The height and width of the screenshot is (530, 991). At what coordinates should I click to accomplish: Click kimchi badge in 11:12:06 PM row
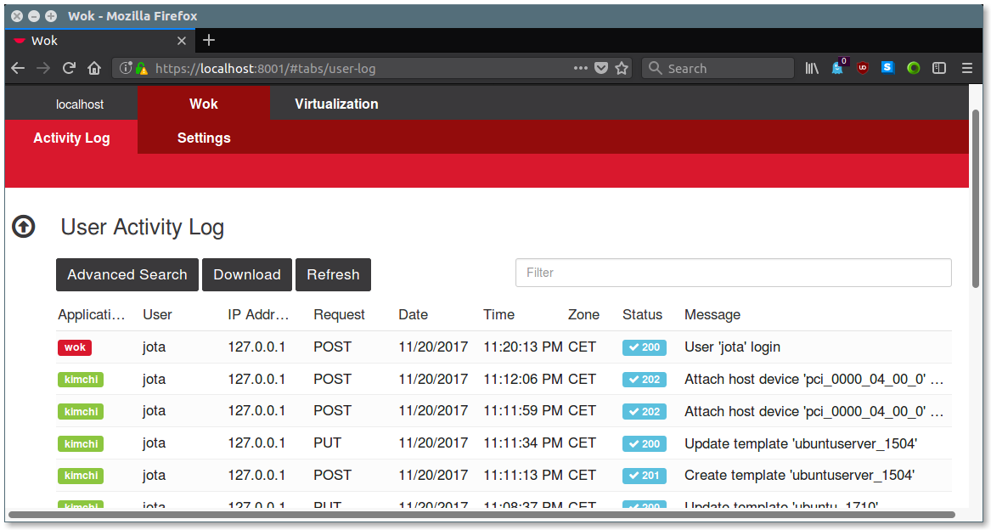click(81, 380)
